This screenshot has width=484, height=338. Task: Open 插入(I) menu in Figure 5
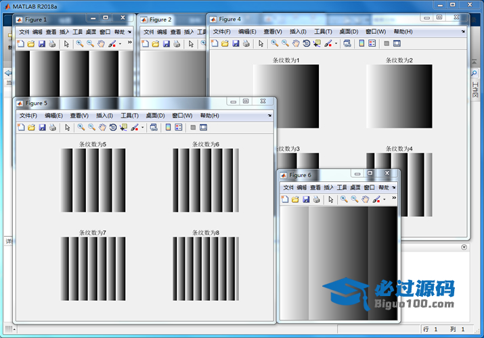tap(104, 116)
